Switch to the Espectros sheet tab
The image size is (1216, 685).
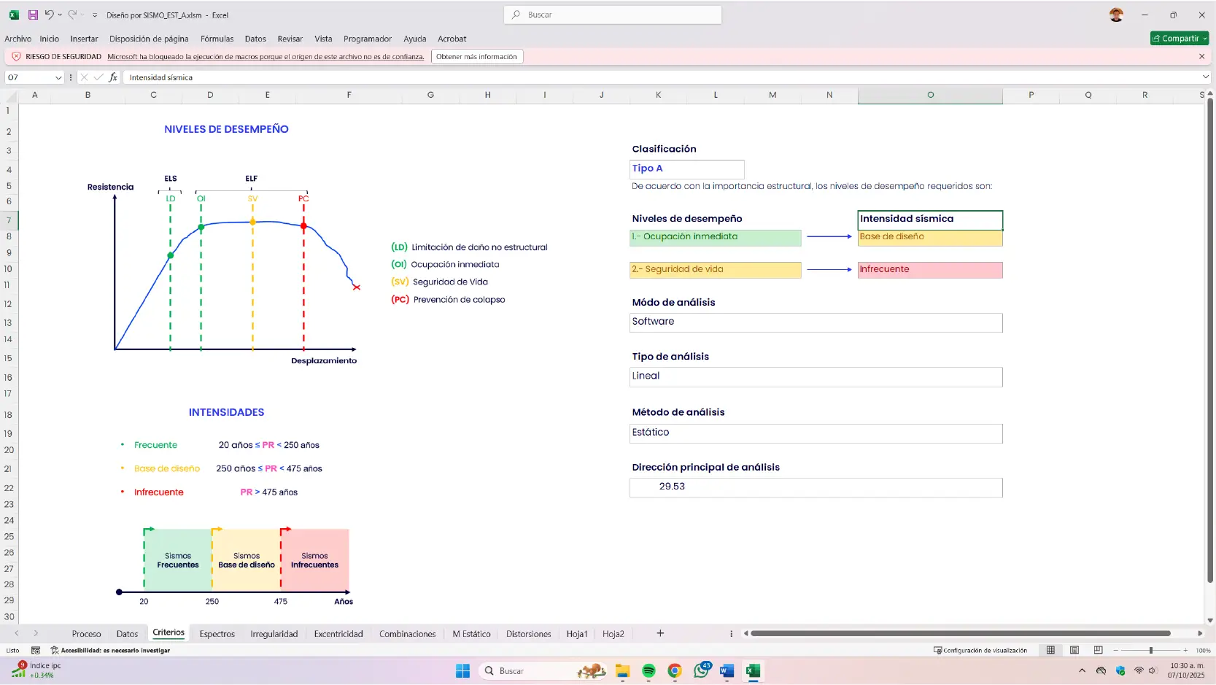tap(217, 634)
